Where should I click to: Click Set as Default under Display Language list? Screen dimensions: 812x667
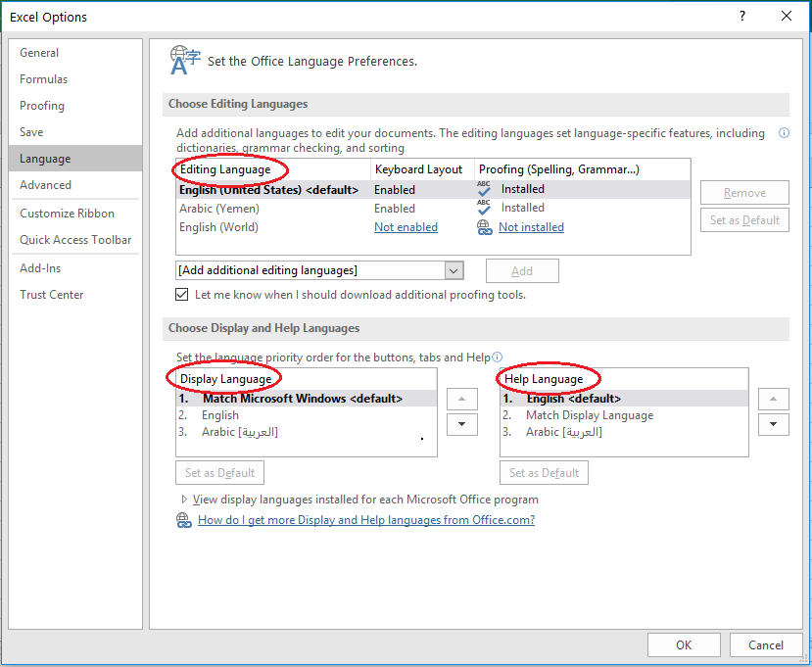coord(220,473)
